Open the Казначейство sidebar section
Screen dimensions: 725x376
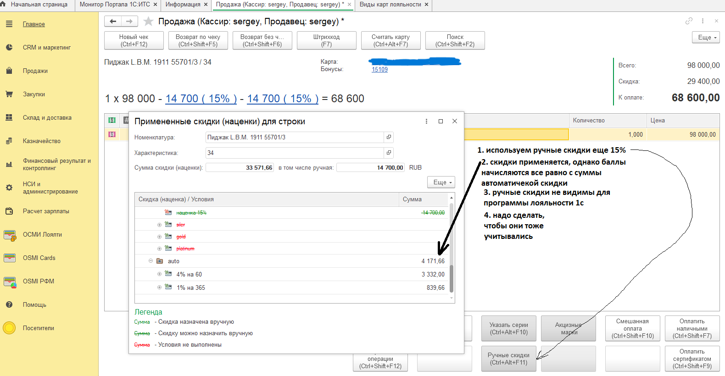42,141
